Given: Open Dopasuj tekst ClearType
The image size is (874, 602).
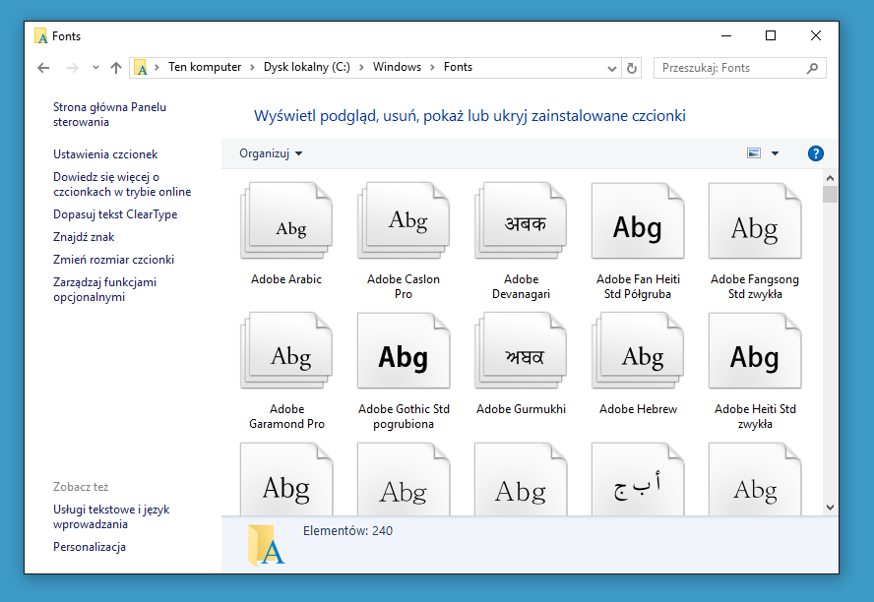Looking at the screenshot, I should (x=115, y=214).
